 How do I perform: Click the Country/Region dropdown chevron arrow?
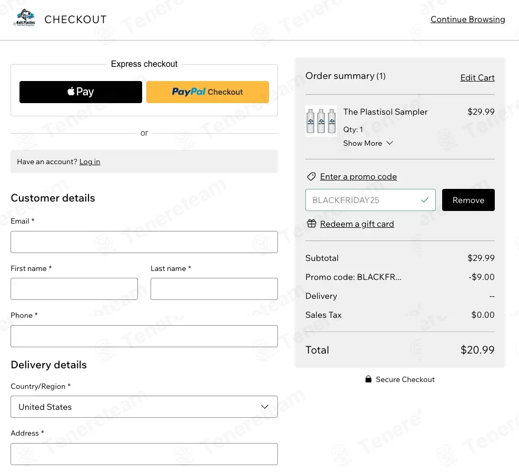[x=265, y=407]
